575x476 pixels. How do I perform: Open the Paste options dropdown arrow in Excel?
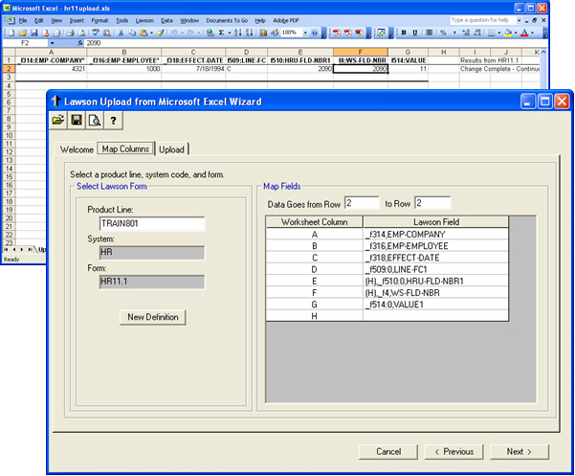151,33
